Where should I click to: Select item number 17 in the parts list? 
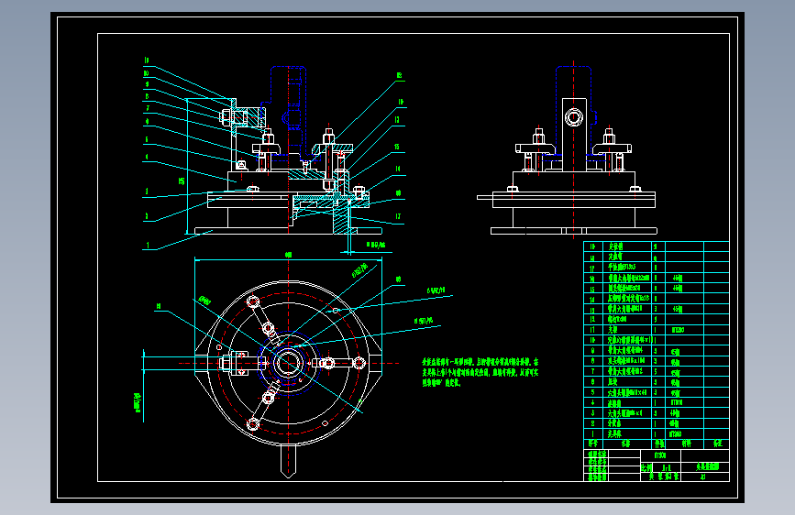pos(592,268)
